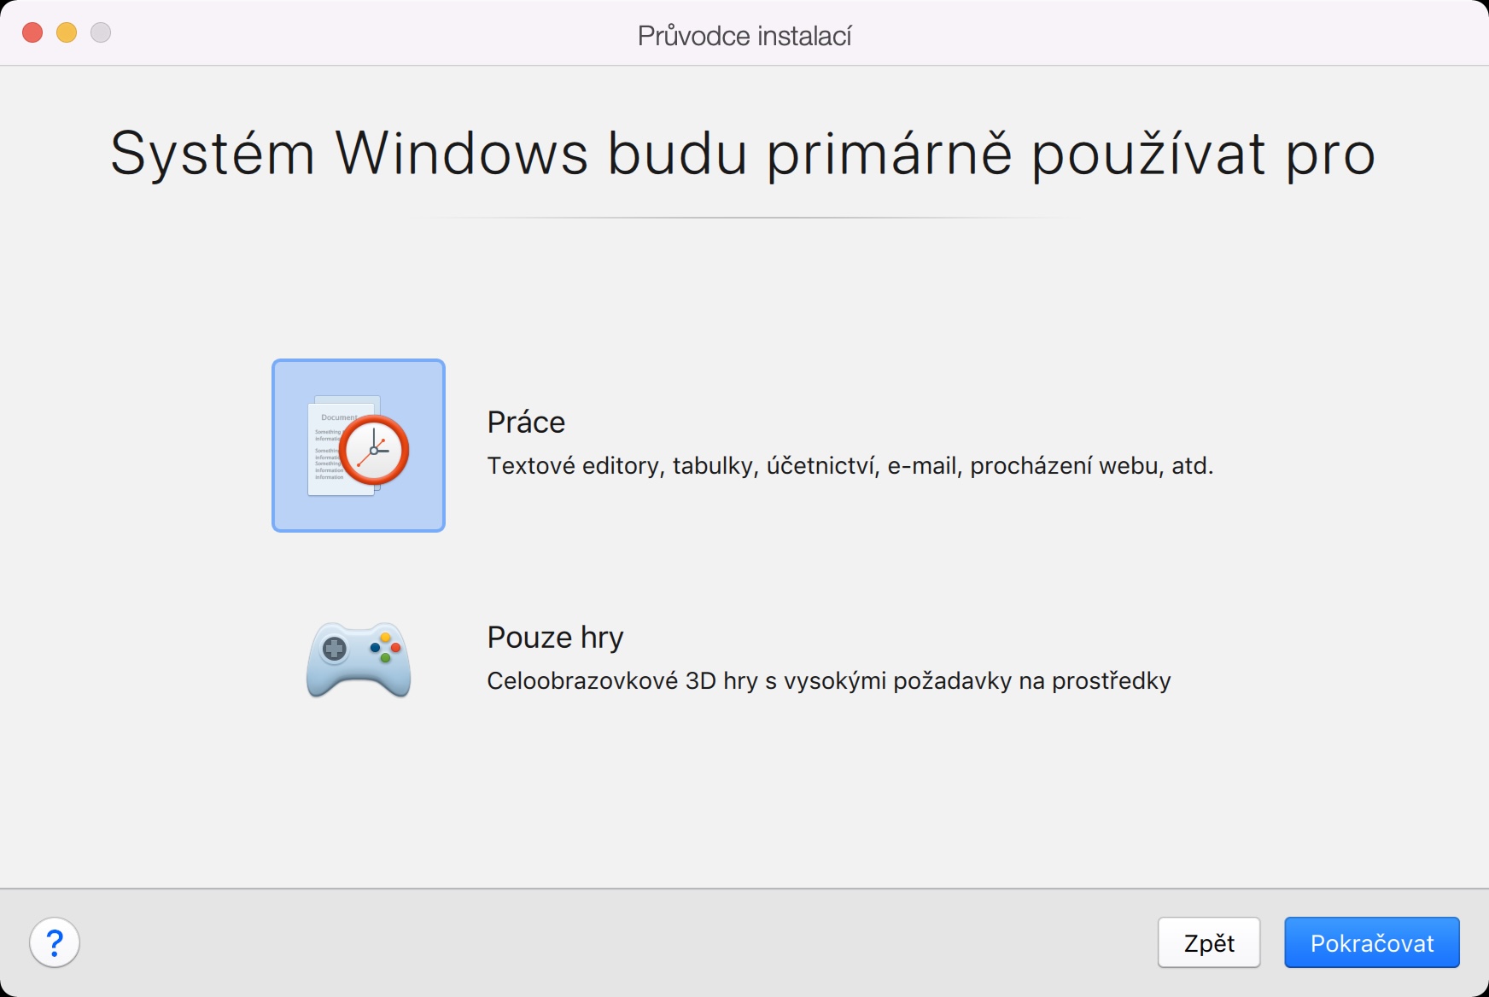Click the Celoobrazovkové 3D hry description text

[828, 681]
